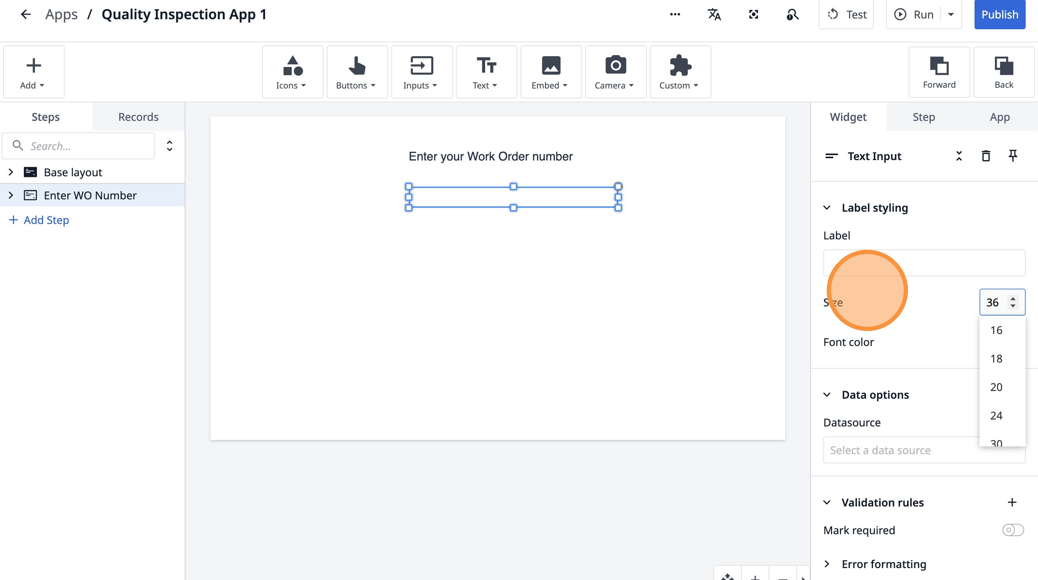Screen dimensions: 1038x580
Task: Pin the Text Input widget panel
Action: (1013, 155)
